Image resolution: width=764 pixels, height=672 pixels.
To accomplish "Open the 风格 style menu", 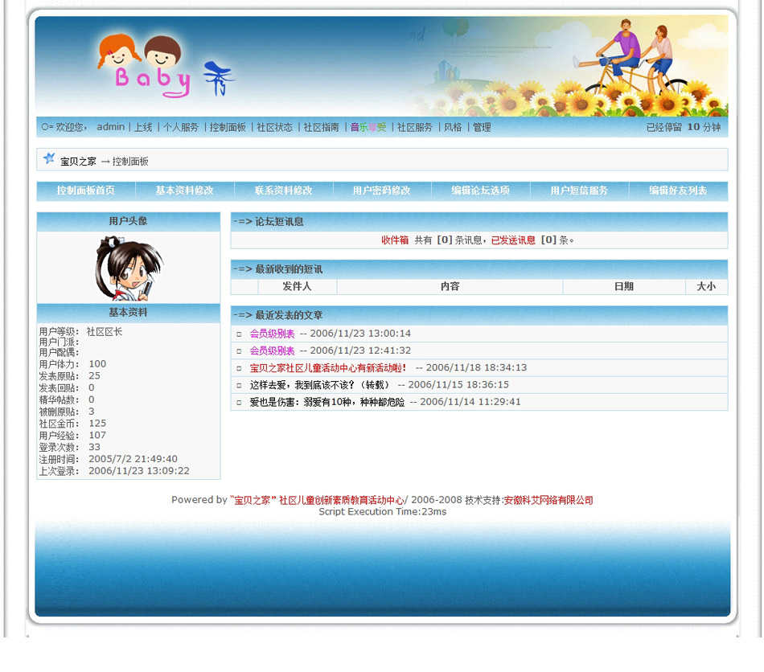I will (x=453, y=127).
